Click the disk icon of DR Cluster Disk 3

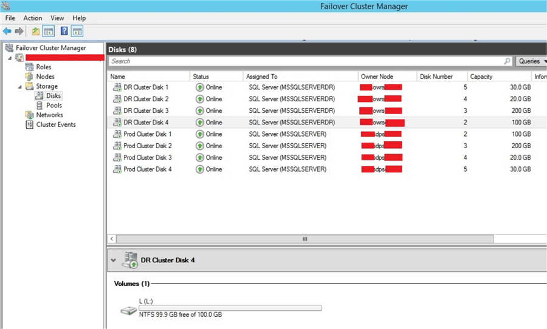click(x=117, y=110)
